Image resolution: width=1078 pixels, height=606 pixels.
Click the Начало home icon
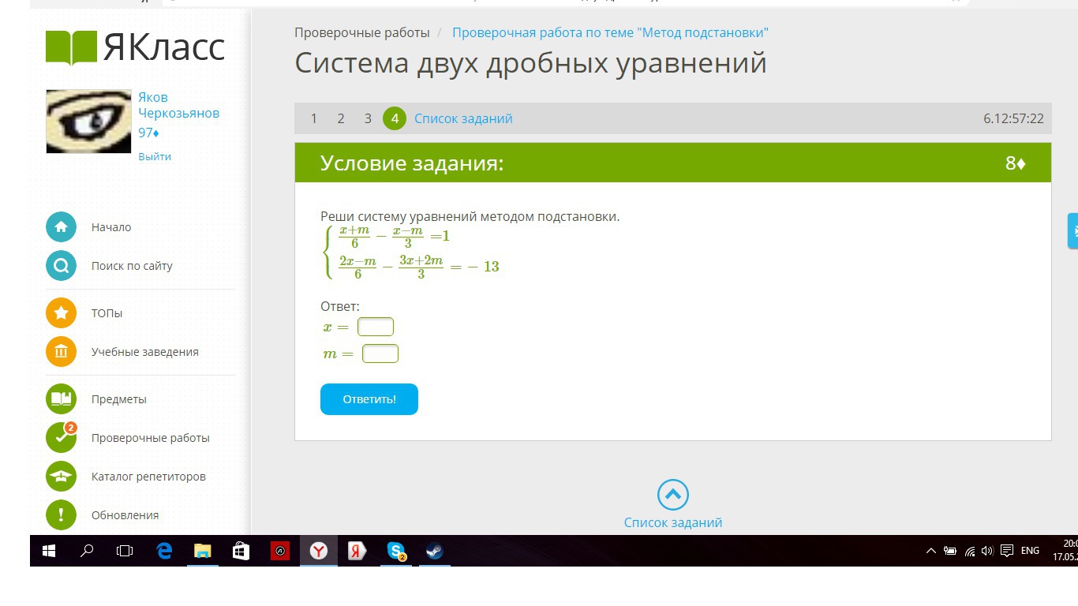pyautogui.click(x=61, y=227)
